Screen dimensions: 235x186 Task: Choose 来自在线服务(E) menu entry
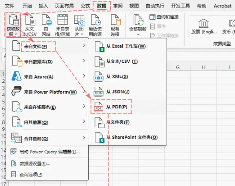(47, 107)
